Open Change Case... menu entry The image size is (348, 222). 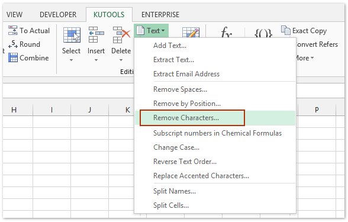pos(215,147)
